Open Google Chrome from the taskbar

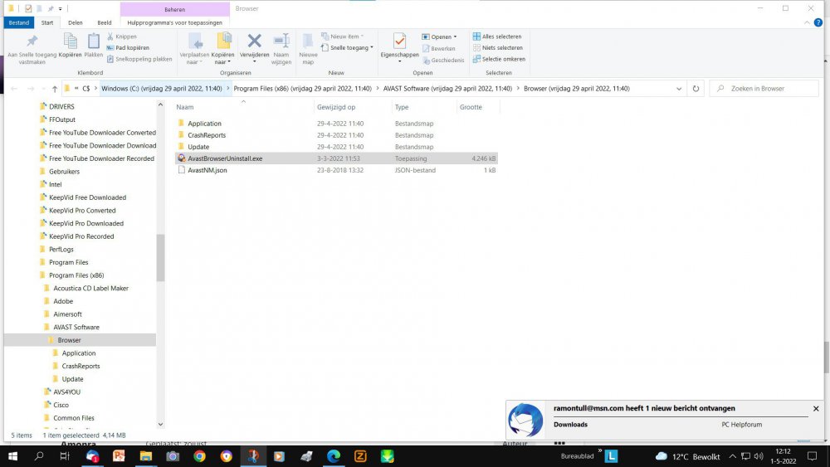click(x=199, y=456)
